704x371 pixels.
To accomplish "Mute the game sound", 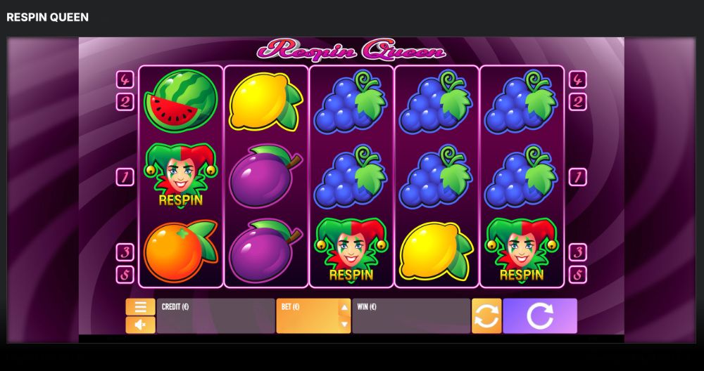I will [x=141, y=325].
